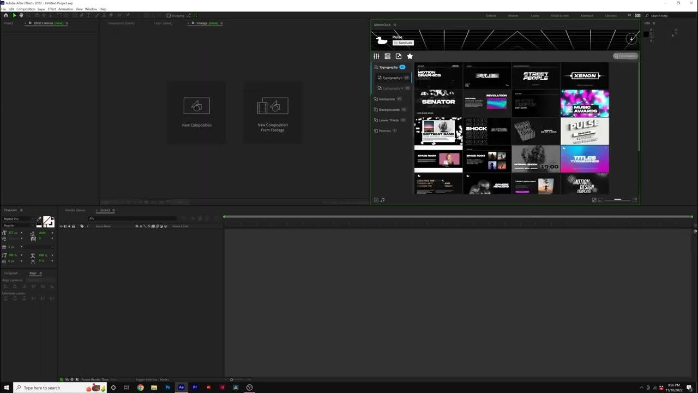Screen dimensions: 698x393
Task: Open the Effect menu
Action: pyautogui.click(x=52, y=9)
